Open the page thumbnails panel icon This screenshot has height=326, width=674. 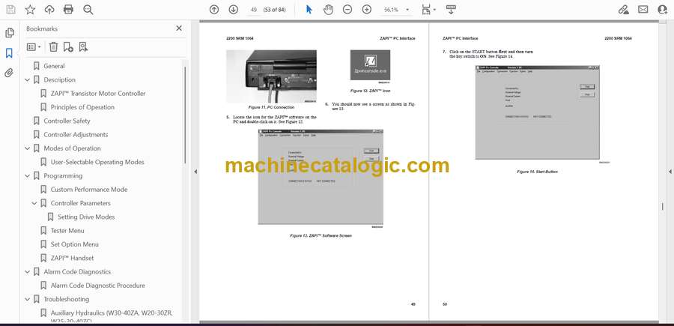[x=10, y=33]
